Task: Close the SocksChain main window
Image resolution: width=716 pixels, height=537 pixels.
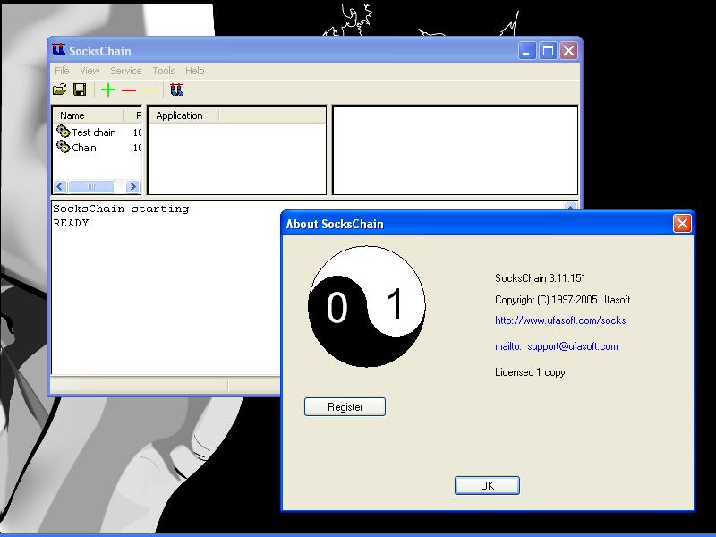Action: [568, 51]
